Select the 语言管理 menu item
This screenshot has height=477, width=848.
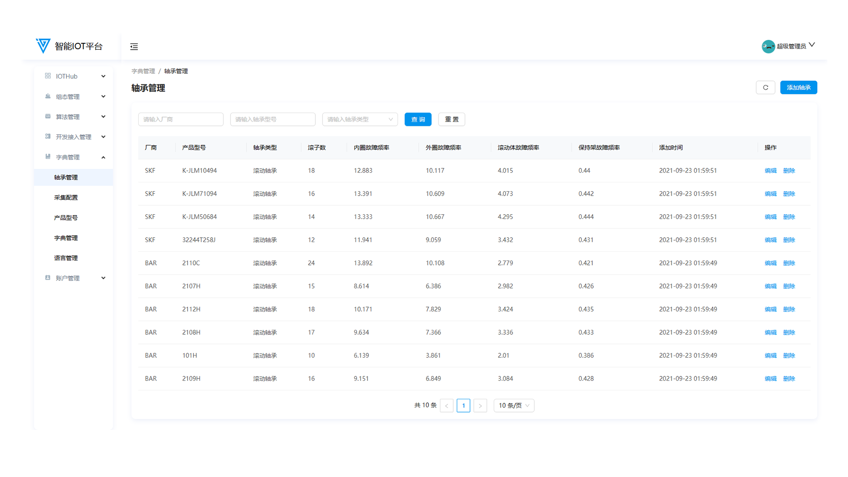[x=66, y=258]
